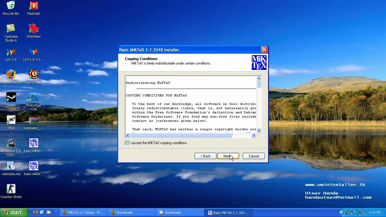Switch to the folder Downloads taskbar item
This screenshot has width=386, height=217.
point(180,212)
